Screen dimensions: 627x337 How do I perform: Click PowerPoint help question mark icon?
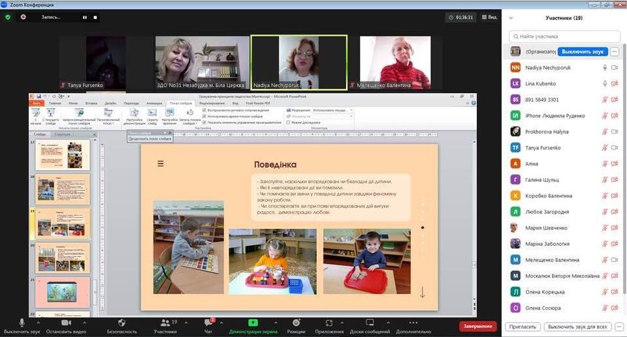[474, 103]
